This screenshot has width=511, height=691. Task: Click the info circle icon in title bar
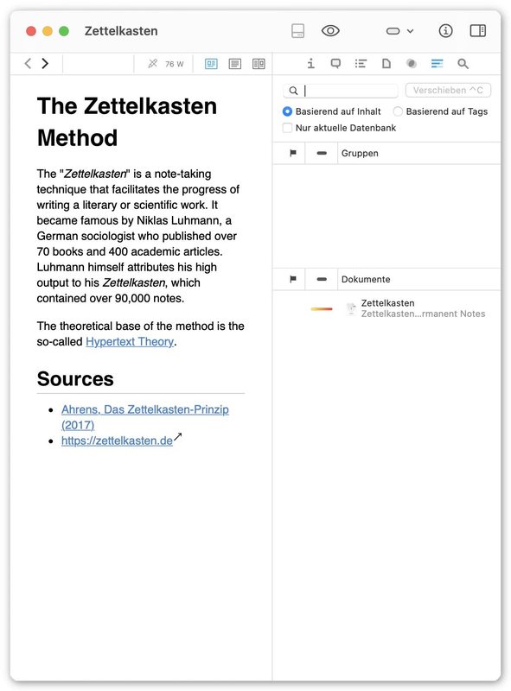[445, 31]
